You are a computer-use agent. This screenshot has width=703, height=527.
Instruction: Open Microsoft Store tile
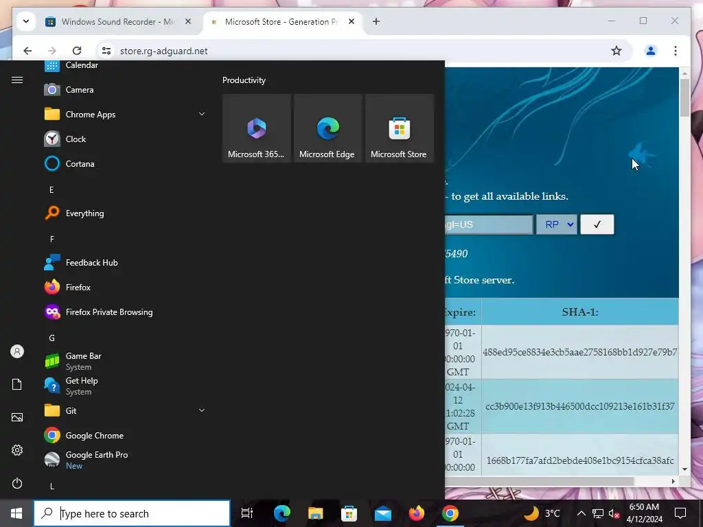[x=399, y=128]
